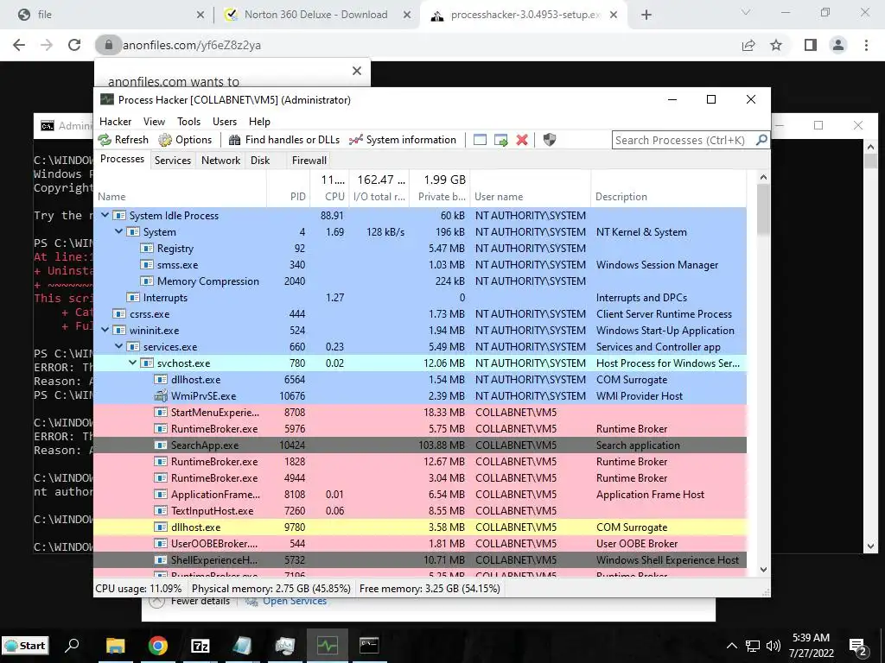Open System information window
This screenshot has width=885, height=663.
tap(403, 140)
